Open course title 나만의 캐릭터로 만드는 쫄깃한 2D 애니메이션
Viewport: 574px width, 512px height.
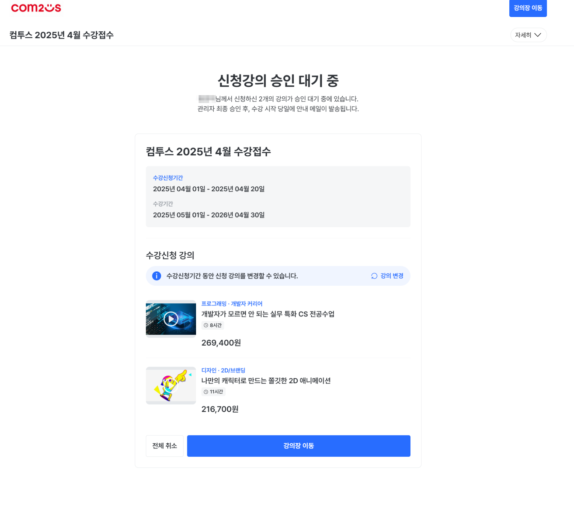pos(266,381)
